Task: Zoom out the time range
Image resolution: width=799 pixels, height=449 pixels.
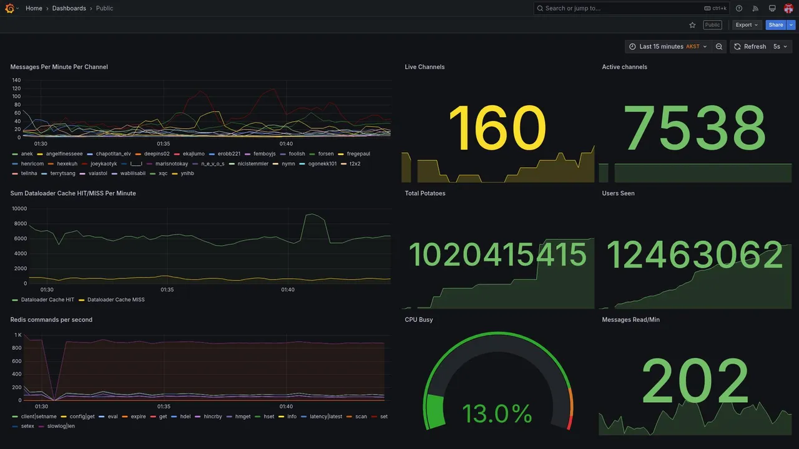Action: [x=719, y=47]
